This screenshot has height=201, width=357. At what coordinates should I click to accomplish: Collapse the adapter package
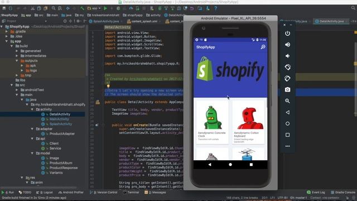point(32,129)
